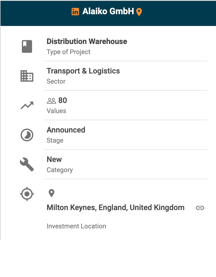216x277 pixels.
Task: Click the New category value
Action: coord(54,160)
